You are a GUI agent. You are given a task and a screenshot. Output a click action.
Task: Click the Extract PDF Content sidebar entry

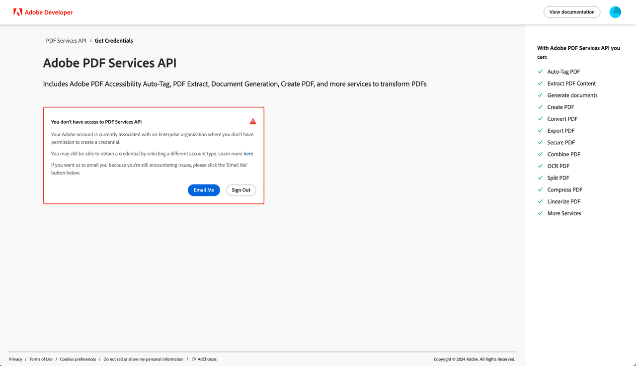point(571,83)
